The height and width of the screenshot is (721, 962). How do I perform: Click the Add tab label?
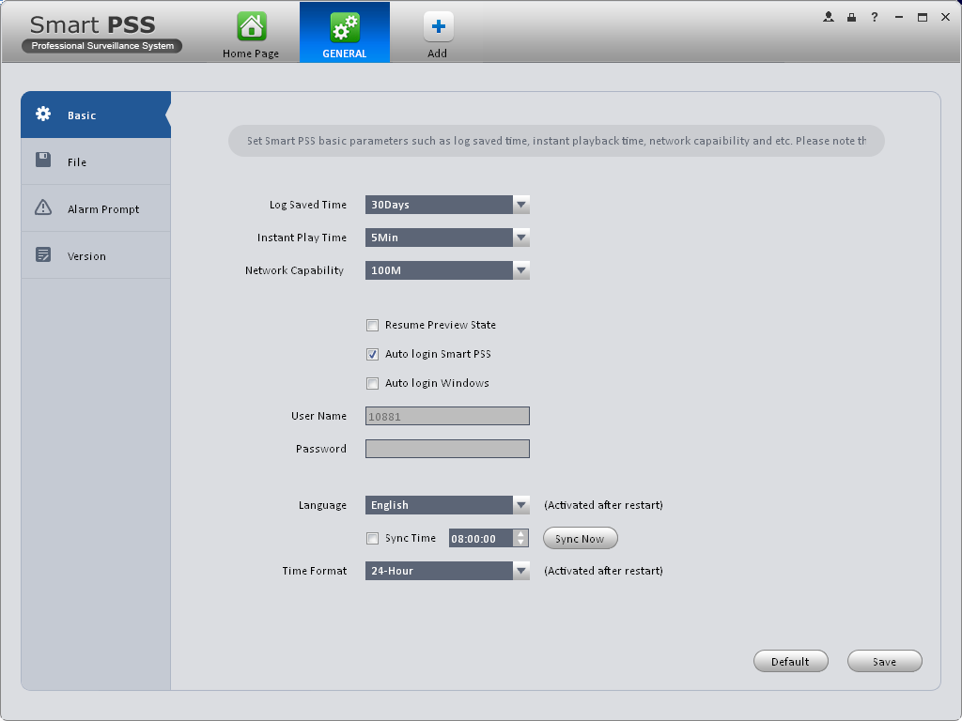pyautogui.click(x=438, y=54)
